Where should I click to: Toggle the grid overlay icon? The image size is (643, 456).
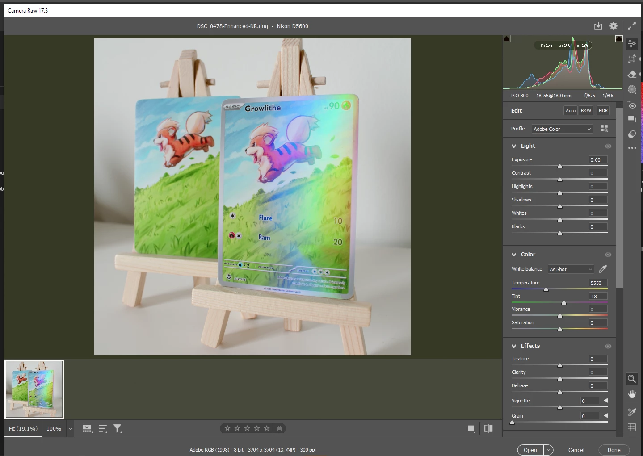[x=632, y=427]
